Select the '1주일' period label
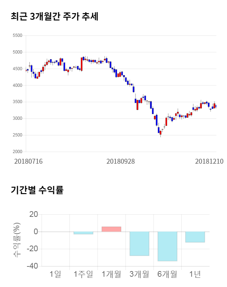The image size is (227, 287). pos(83,274)
